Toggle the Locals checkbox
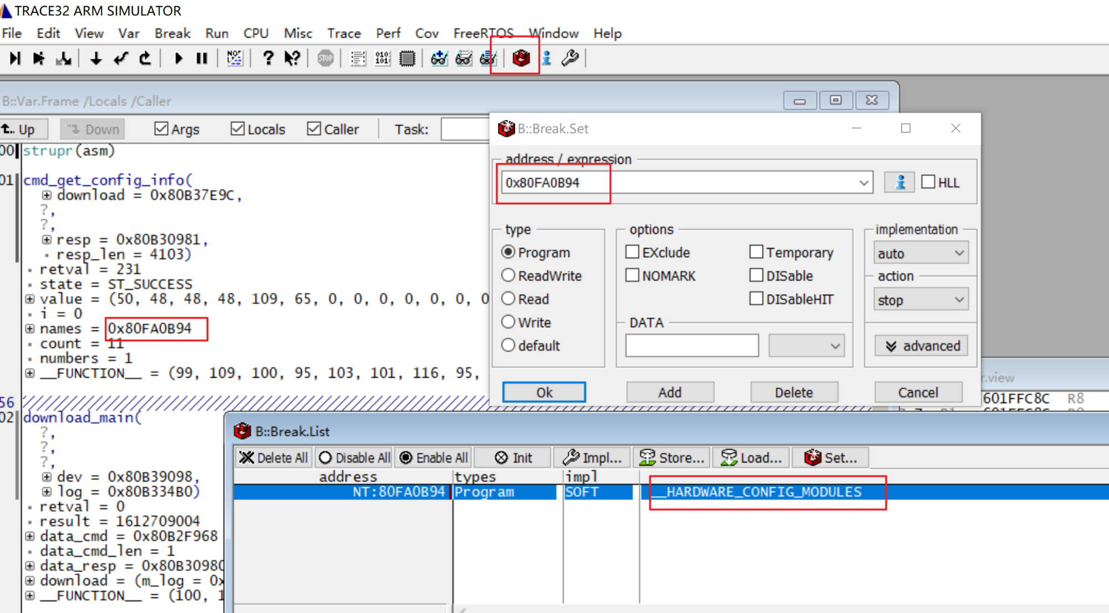This screenshot has width=1109, height=613. click(x=237, y=129)
